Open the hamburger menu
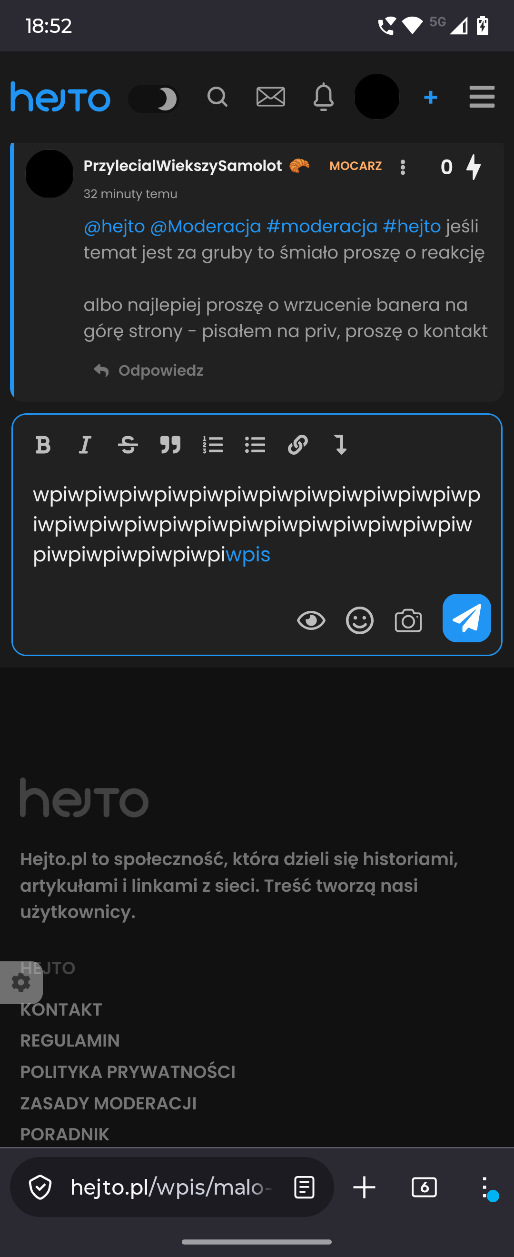This screenshot has width=514, height=1257. coord(482,97)
